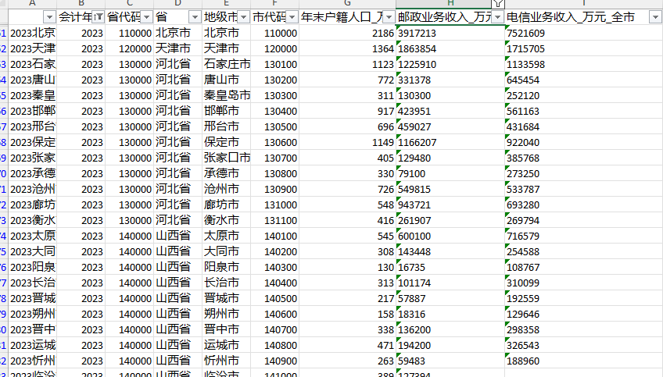Select the 秦皇岛市 city cell

point(226,95)
